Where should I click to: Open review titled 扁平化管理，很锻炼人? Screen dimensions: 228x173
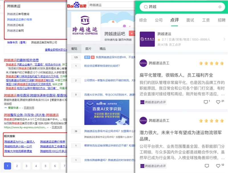pyautogui.click(x=176, y=75)
